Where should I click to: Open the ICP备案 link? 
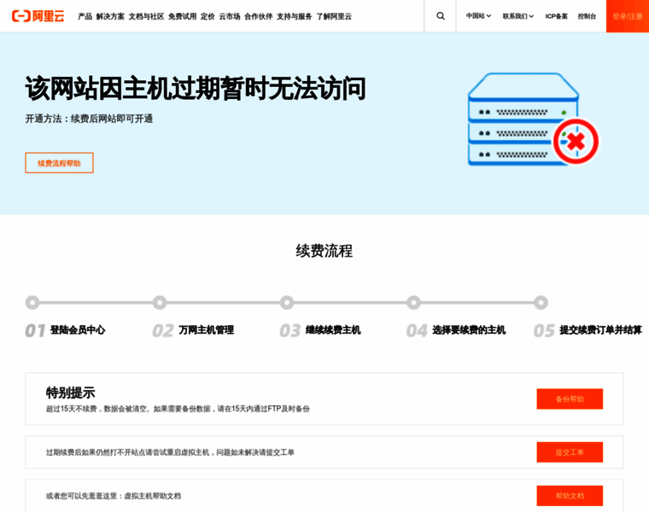[557, 16]
